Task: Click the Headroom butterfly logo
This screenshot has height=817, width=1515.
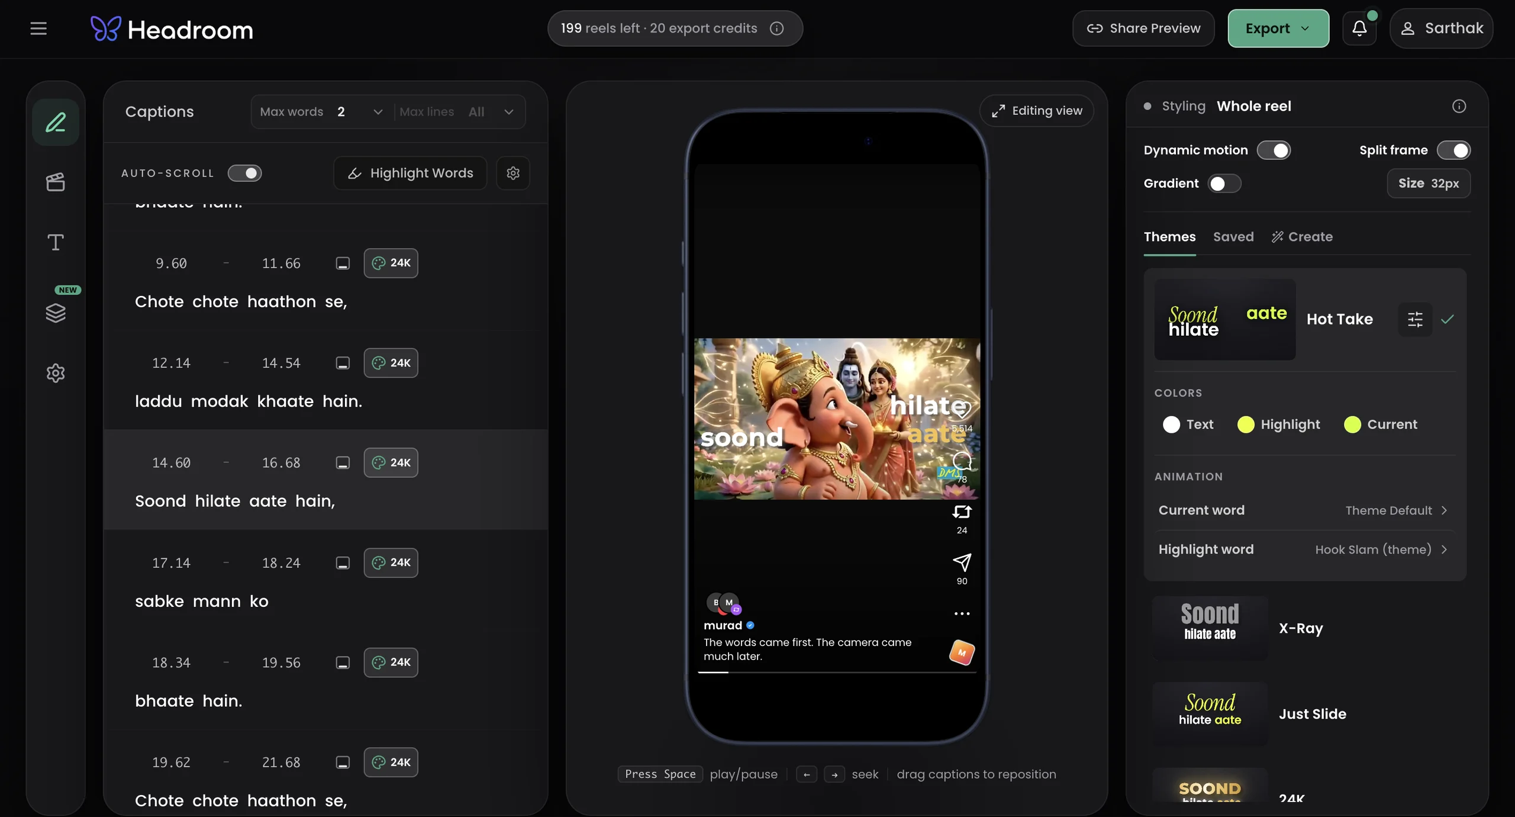Action: coord(106,28)
